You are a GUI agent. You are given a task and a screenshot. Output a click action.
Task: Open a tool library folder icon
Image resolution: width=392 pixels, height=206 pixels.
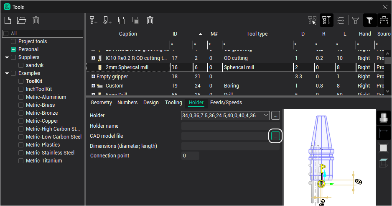[x=21, y=20]
